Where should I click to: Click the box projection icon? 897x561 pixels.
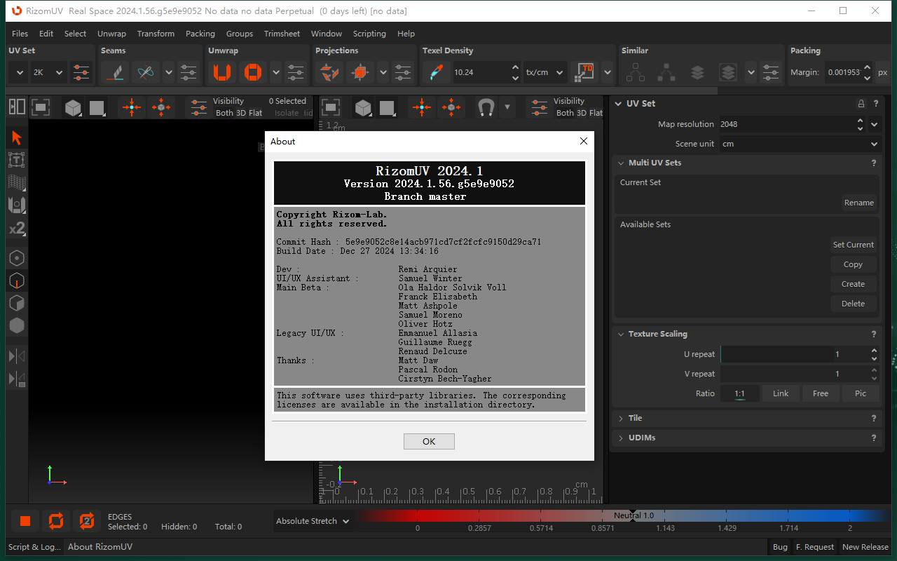pos(360,72)
